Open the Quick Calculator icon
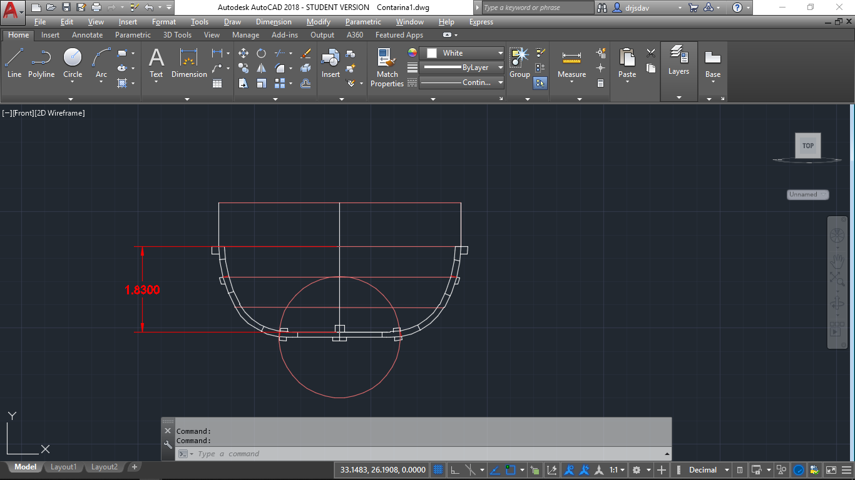The image size is (855, 480). click(601, 83)
